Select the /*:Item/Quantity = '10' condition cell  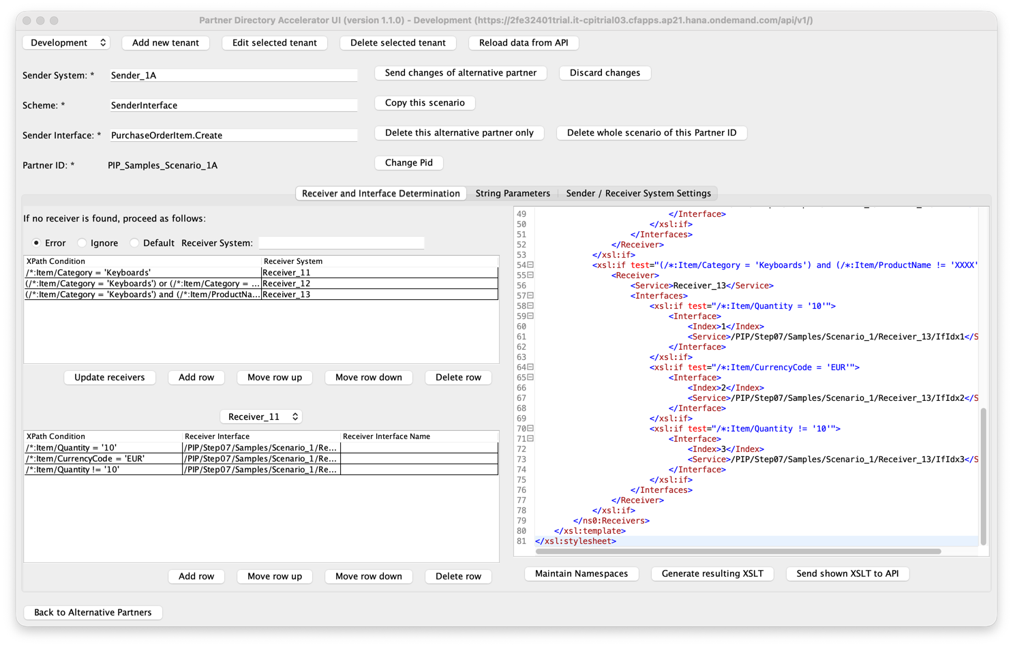point(103,448)
